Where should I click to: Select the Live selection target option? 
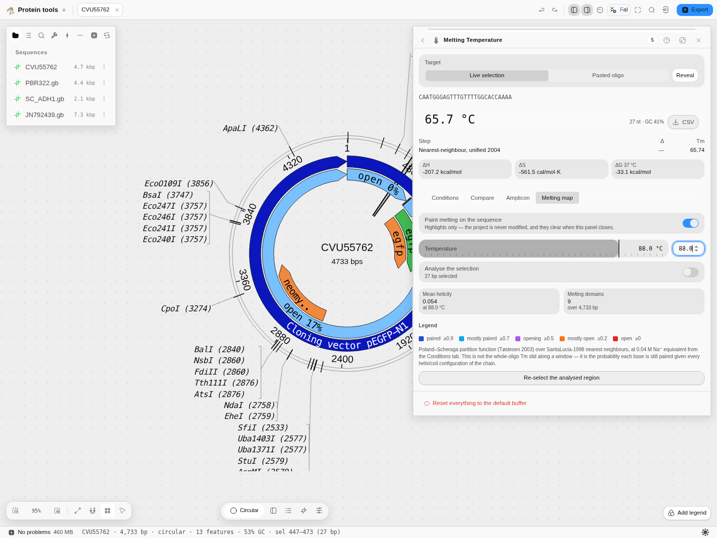(487, 75)
